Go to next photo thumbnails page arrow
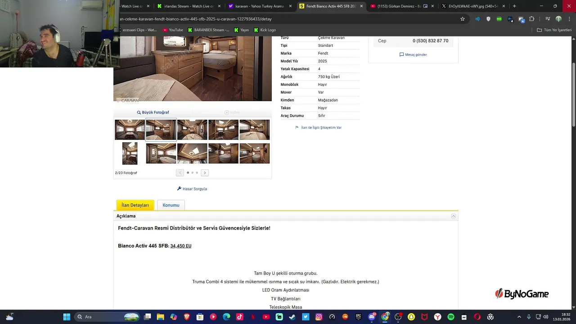This screenshot has height=324, width=576. [205, 173]
